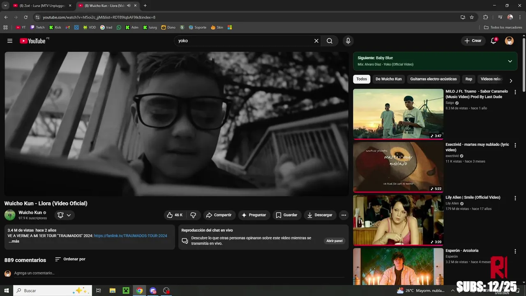
Task: Click the Agrega un comentario field
Action: click(178, 273)
